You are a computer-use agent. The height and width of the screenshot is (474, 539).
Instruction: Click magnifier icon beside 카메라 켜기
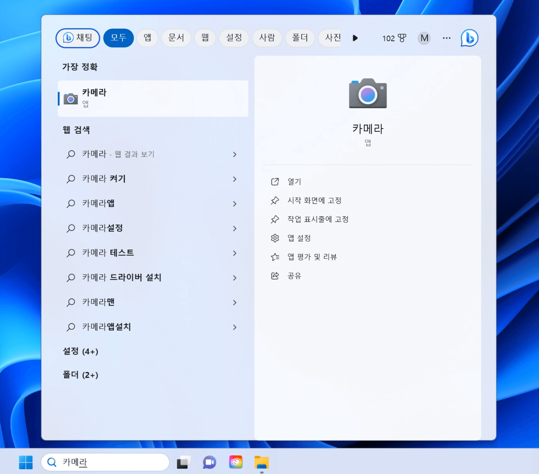(71, 179)
